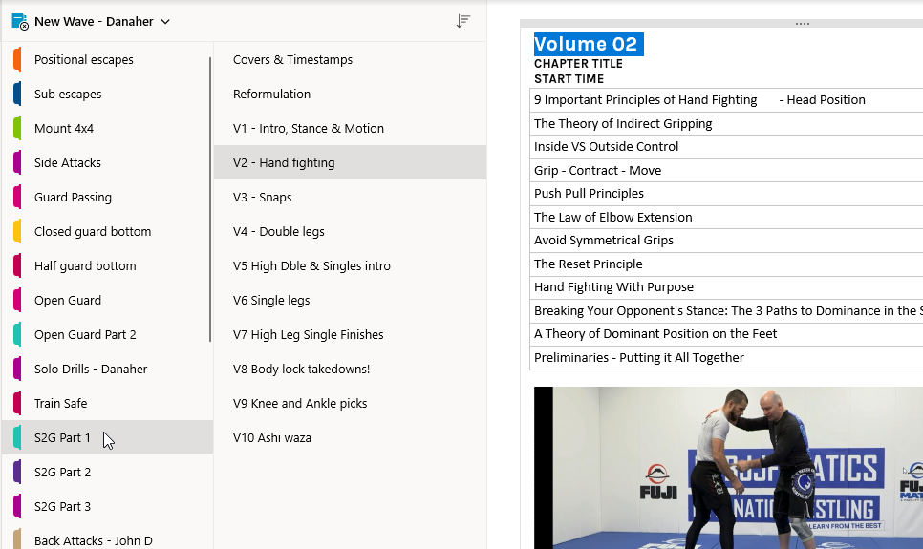
Task: Click the note container drag handle
Action: 802,24
